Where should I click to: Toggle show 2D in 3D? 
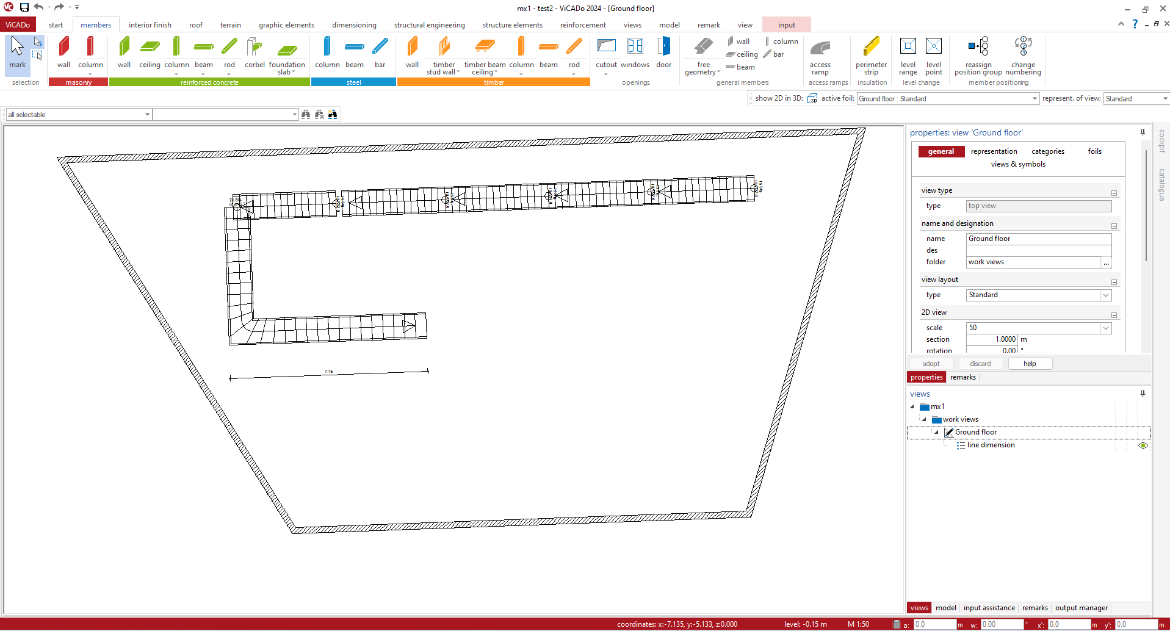click(x=812, y=98)
